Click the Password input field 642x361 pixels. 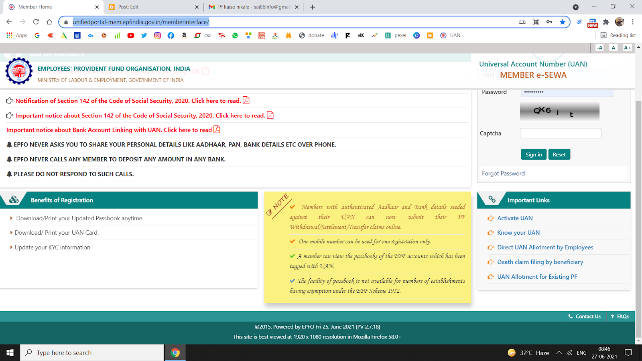[567, 92]
